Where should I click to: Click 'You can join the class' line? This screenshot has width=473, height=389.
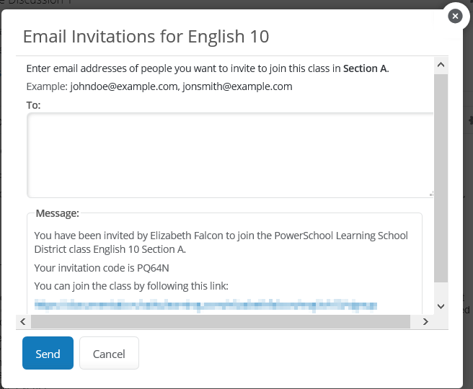pyautogui.click(x=131, y=286)
